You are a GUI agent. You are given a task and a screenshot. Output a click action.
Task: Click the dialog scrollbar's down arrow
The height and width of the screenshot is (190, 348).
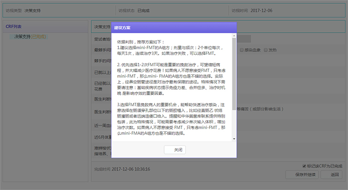pos(234,138)
